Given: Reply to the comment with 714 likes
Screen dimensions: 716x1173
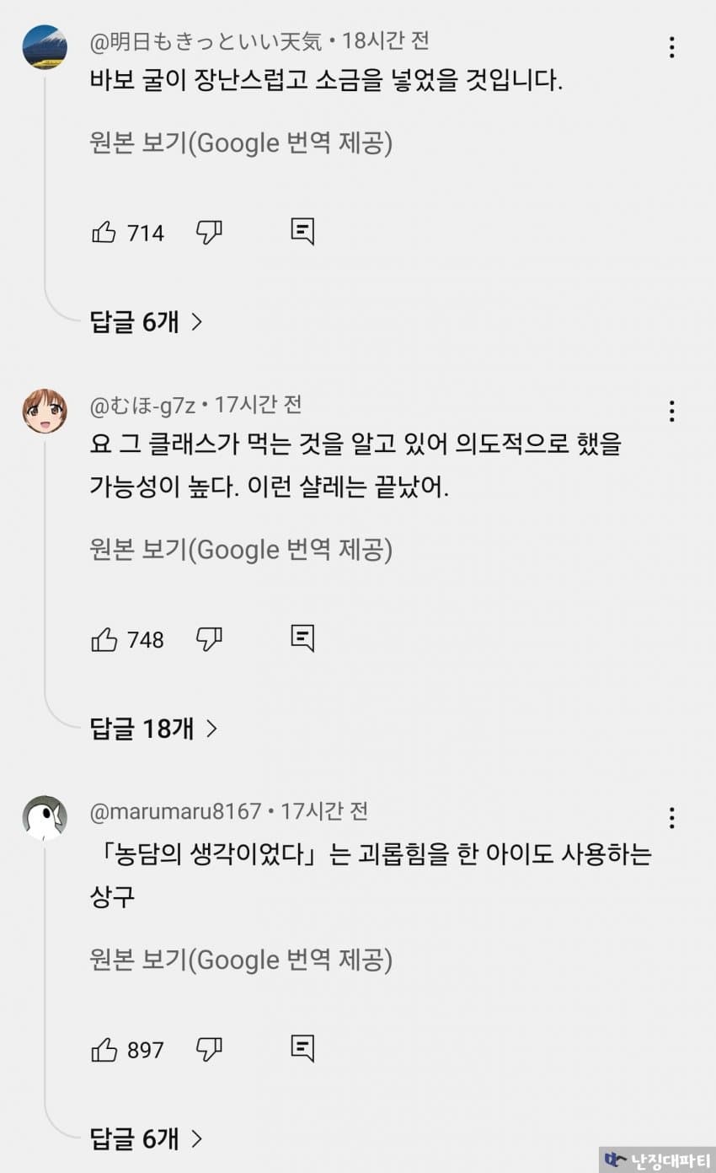Looking at the screenshot, I should click(302, 231).
